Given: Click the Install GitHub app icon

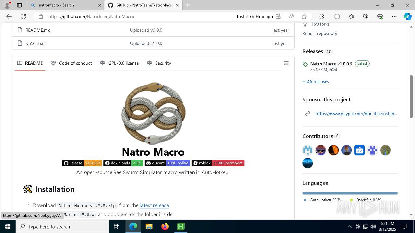Looking at the screenshot, I should [278, 17].
